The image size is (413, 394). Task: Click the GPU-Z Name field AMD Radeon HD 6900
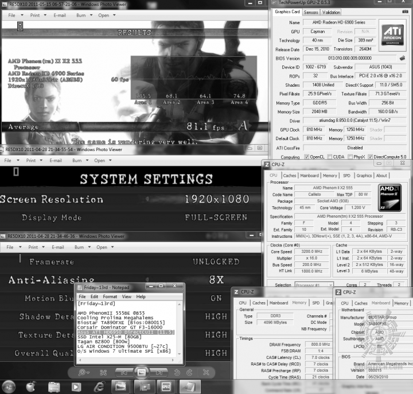pos(339,22)
